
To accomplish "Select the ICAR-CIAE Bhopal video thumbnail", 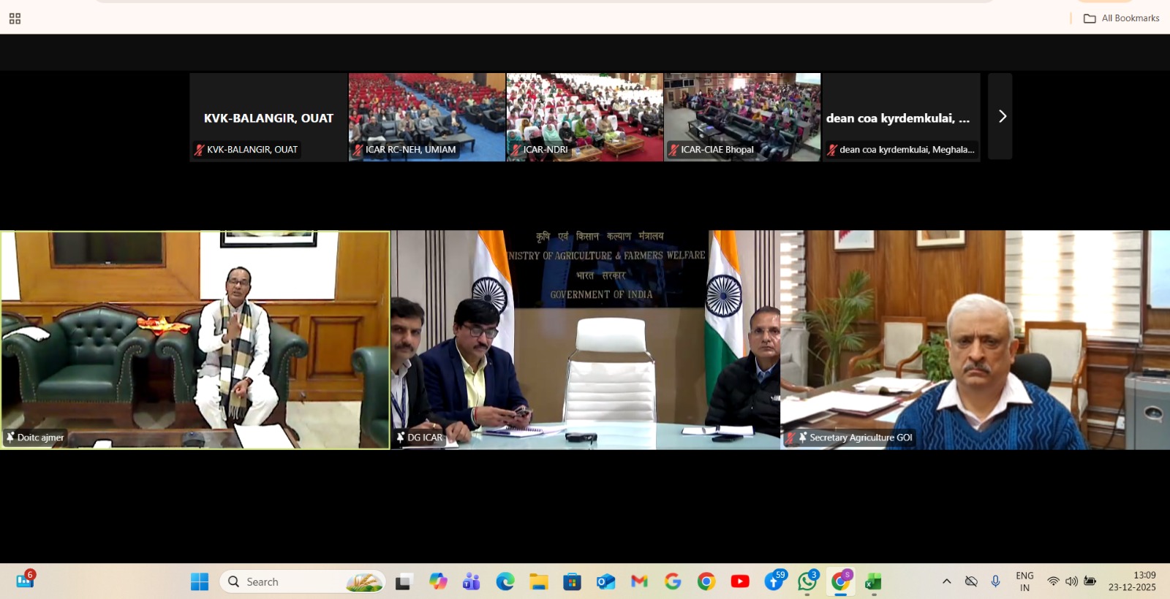I will click(742, 117).
